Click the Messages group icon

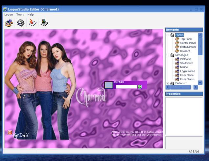coord(172,55)
